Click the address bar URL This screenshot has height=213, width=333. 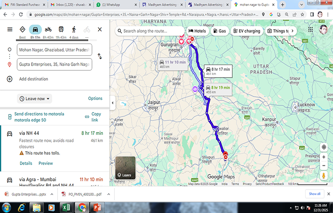pos(146,14)
